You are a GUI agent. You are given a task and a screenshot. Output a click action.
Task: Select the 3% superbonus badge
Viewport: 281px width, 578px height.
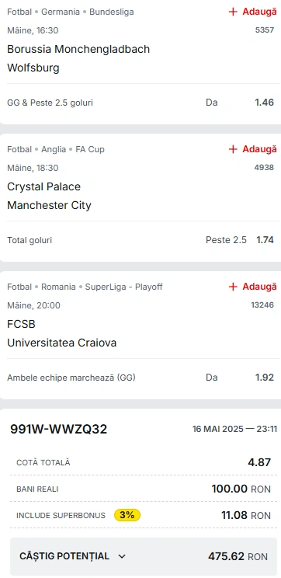point(127,515)
